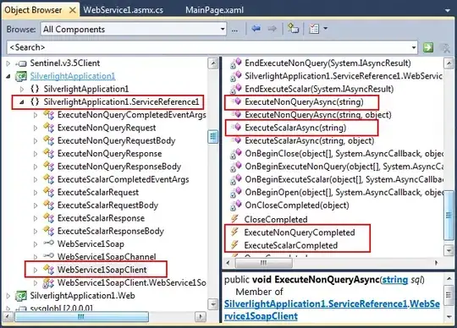This screenshot has width=457, height=328.
Task: Select ExecuteScalarAsync(string, object) member
Action: 310,140
